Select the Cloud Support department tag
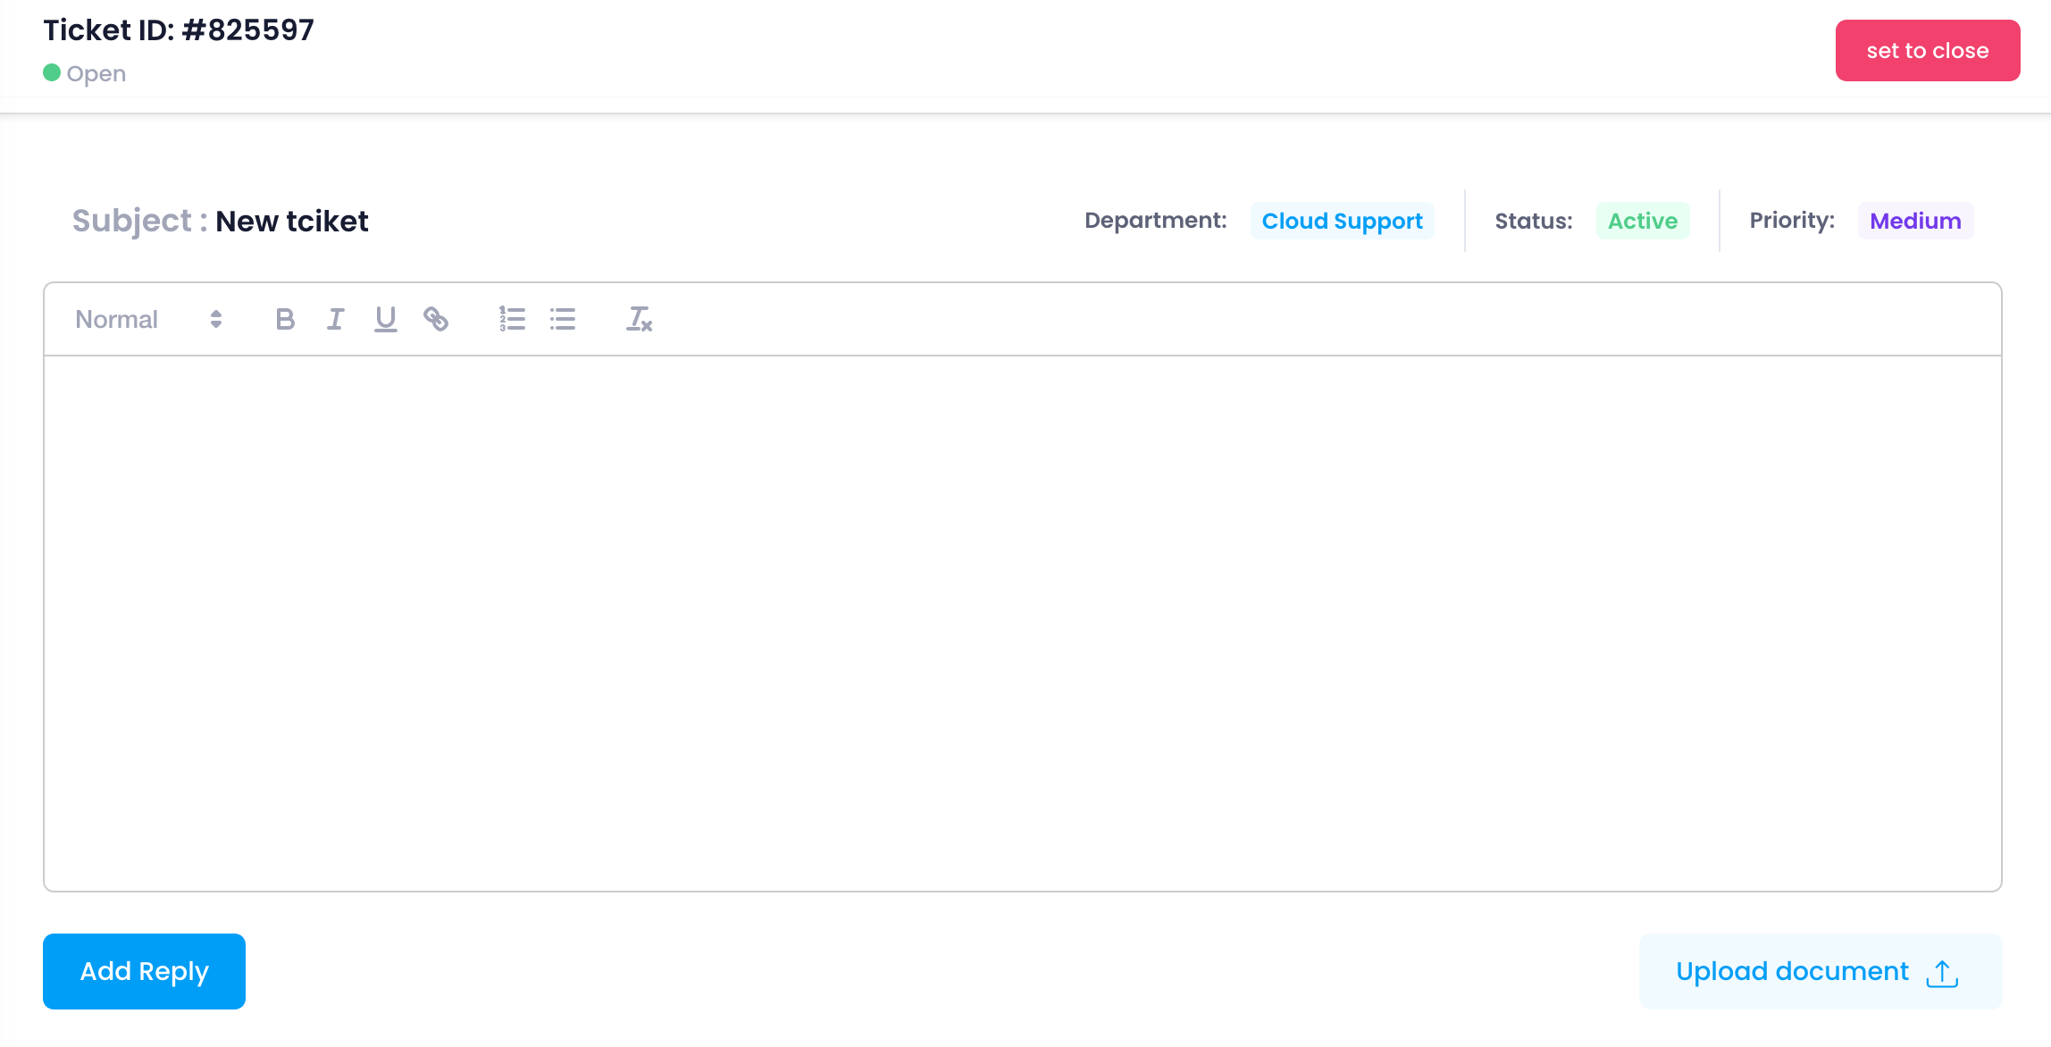 (1342, 221)
